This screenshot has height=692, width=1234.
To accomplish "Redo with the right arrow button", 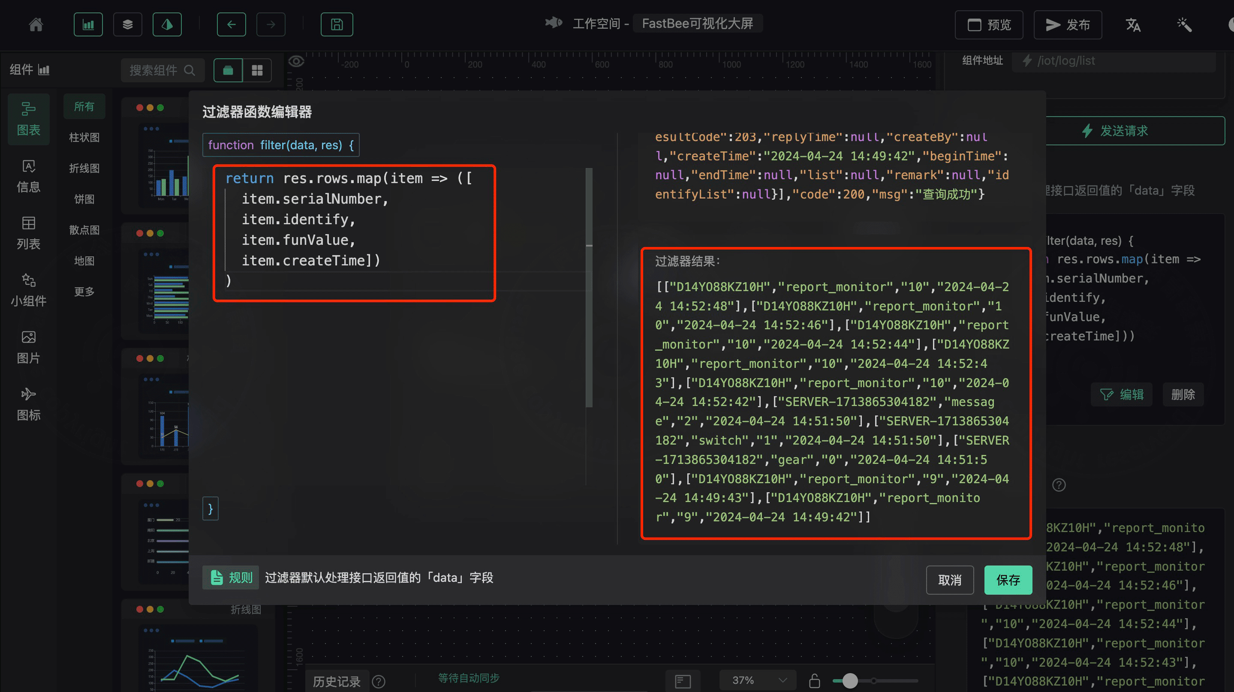I will (271, 24).
